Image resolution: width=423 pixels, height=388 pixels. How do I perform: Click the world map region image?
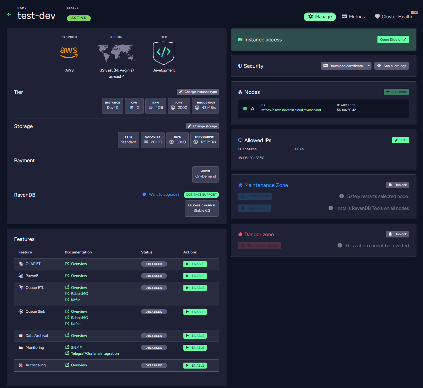click(x=116, y=53)
